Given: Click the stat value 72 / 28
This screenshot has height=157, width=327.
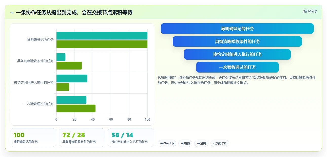Looking at the screenshot, I should pos(74,135).
